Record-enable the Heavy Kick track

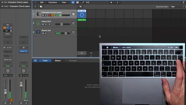point(49,24)
